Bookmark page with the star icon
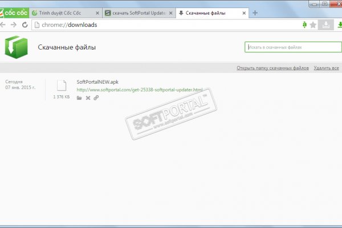Viewport: 342px width, 228px height. tap(312, 25)
